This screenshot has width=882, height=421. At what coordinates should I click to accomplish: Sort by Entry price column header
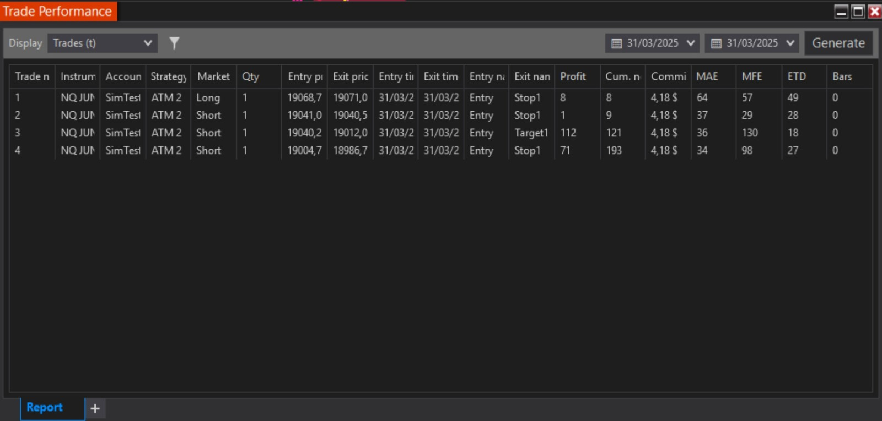[305, 76]
